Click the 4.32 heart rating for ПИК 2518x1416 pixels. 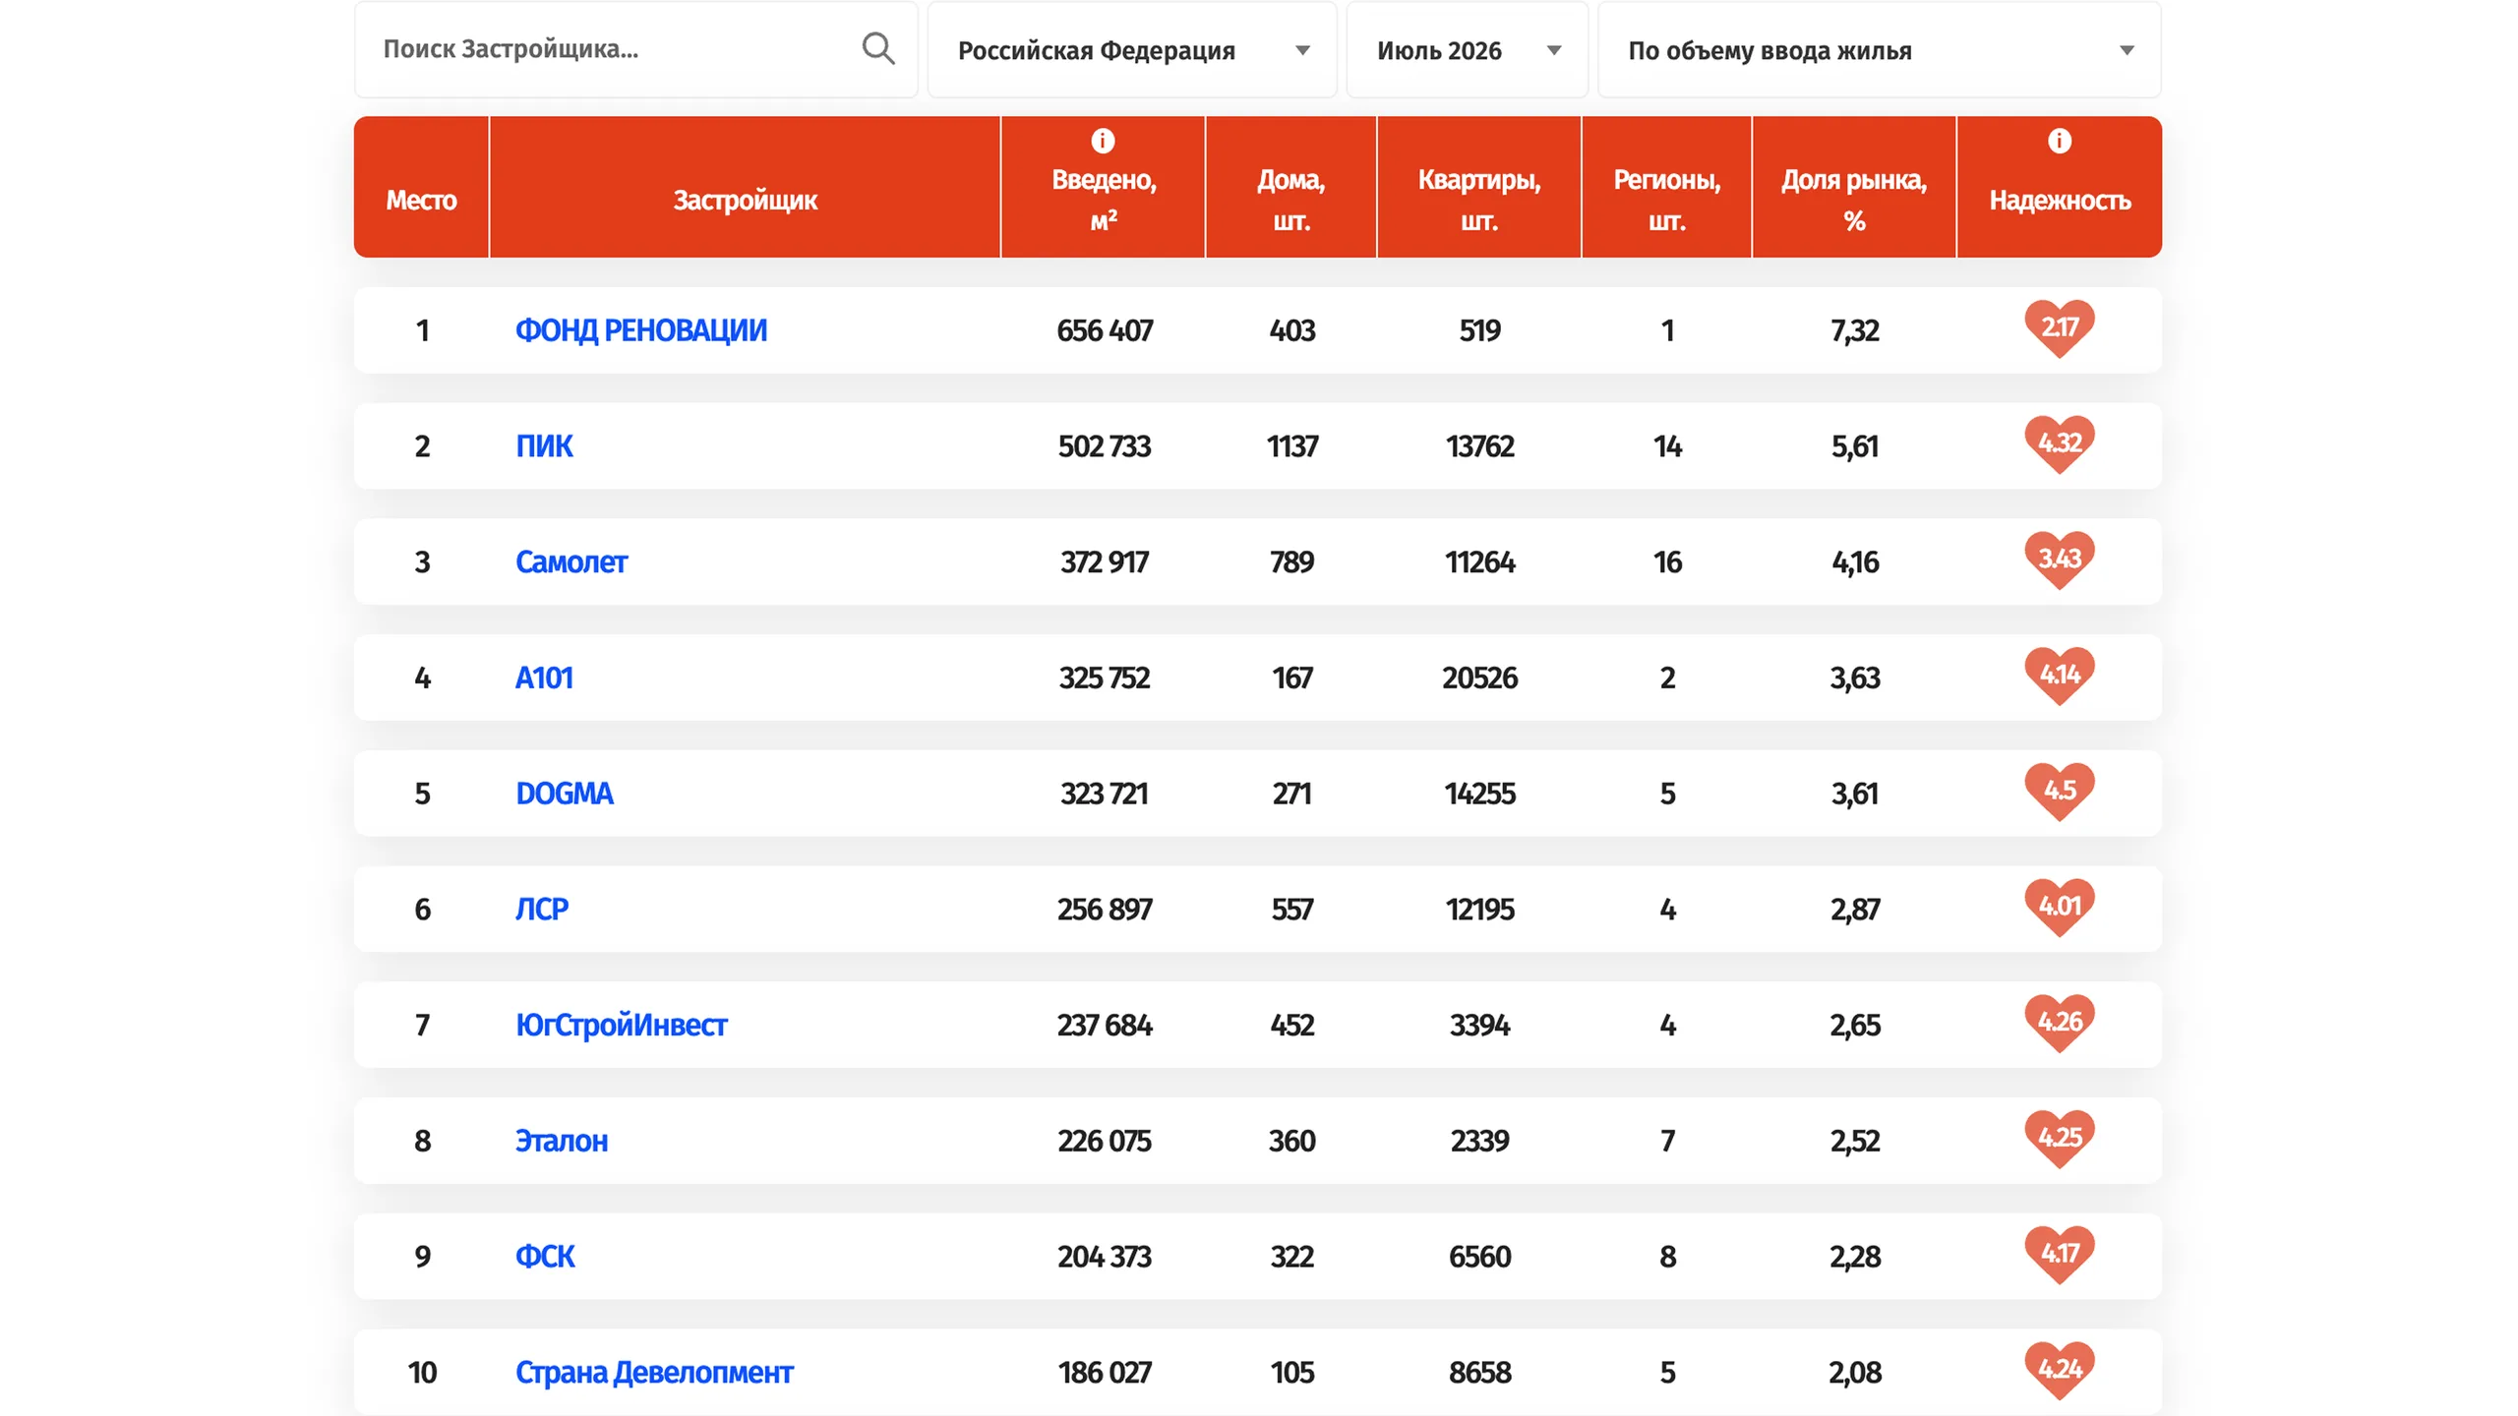(x=2059, y=444)
